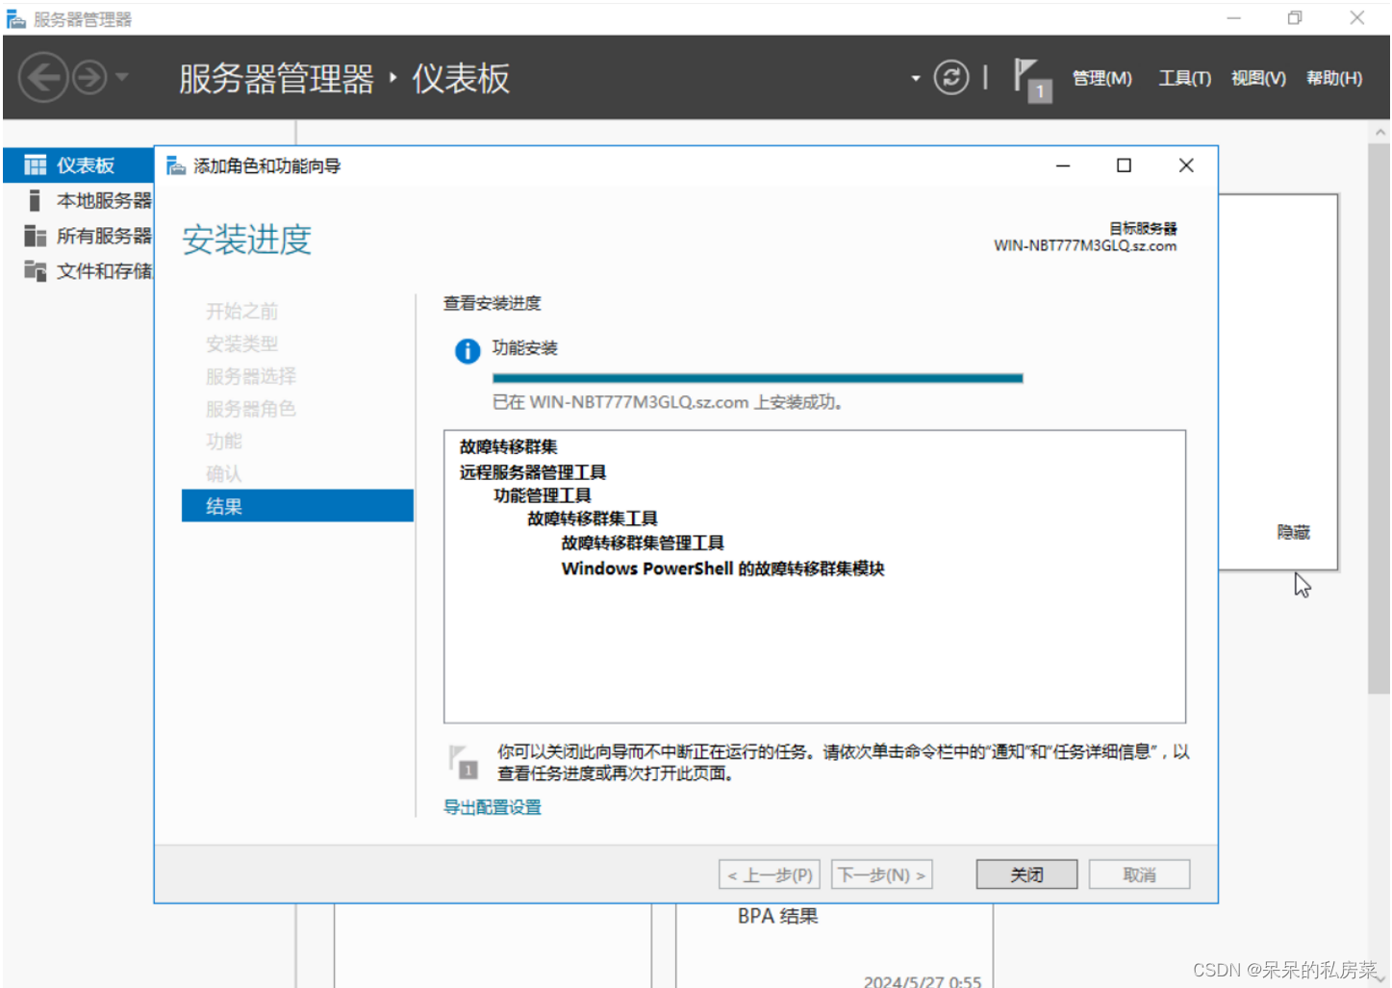
Task: Click the 上一步(P) button
Action: tap(770, 874)
